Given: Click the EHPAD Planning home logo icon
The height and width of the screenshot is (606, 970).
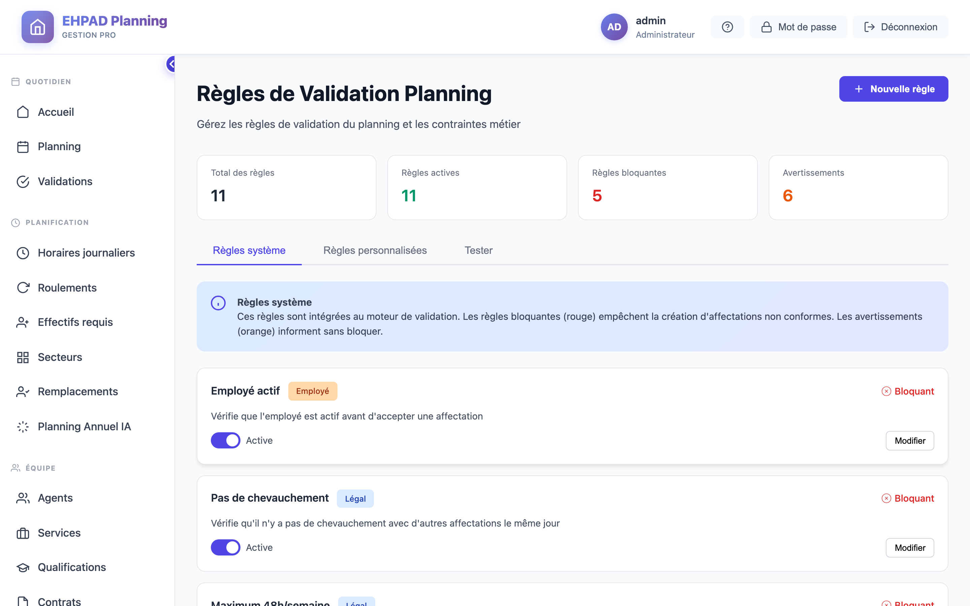Looking at the screenshot, I should pos(37,27).
